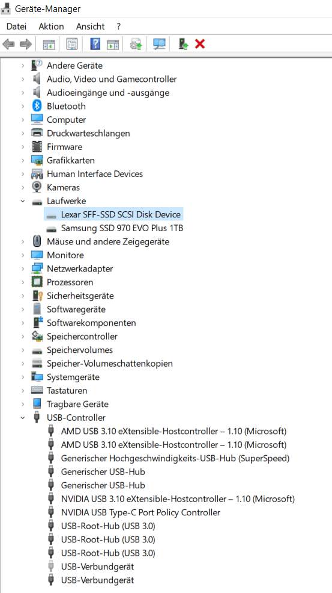Expand the Prozessoren chevron

point(23,282)
